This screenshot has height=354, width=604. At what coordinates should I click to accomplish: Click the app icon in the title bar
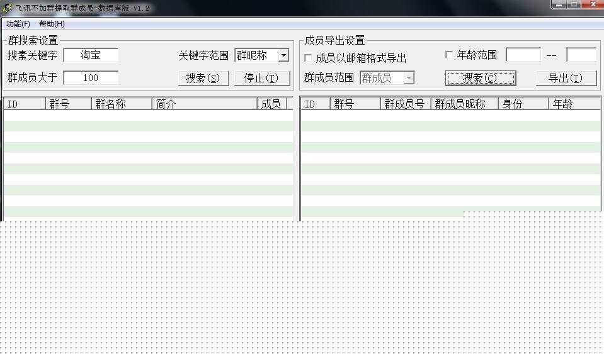pyautogui.click(x=6, y=8)
